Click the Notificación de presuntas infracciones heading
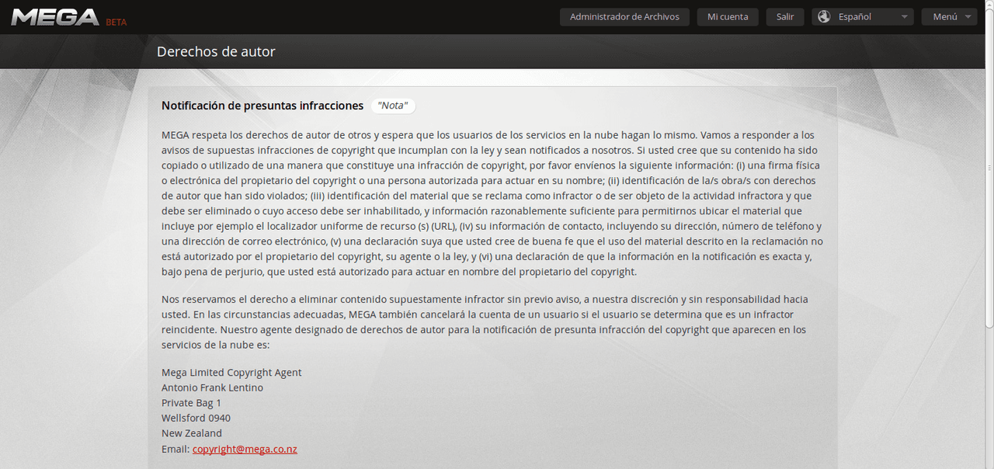 [x=262, y=106]
